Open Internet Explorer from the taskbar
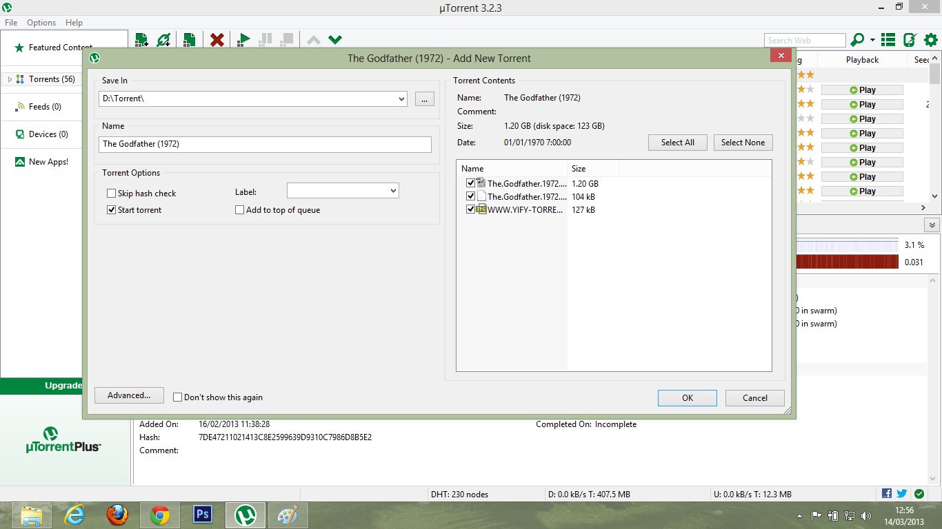The width and height of the screenshot is (942, 529). (74, 515)
